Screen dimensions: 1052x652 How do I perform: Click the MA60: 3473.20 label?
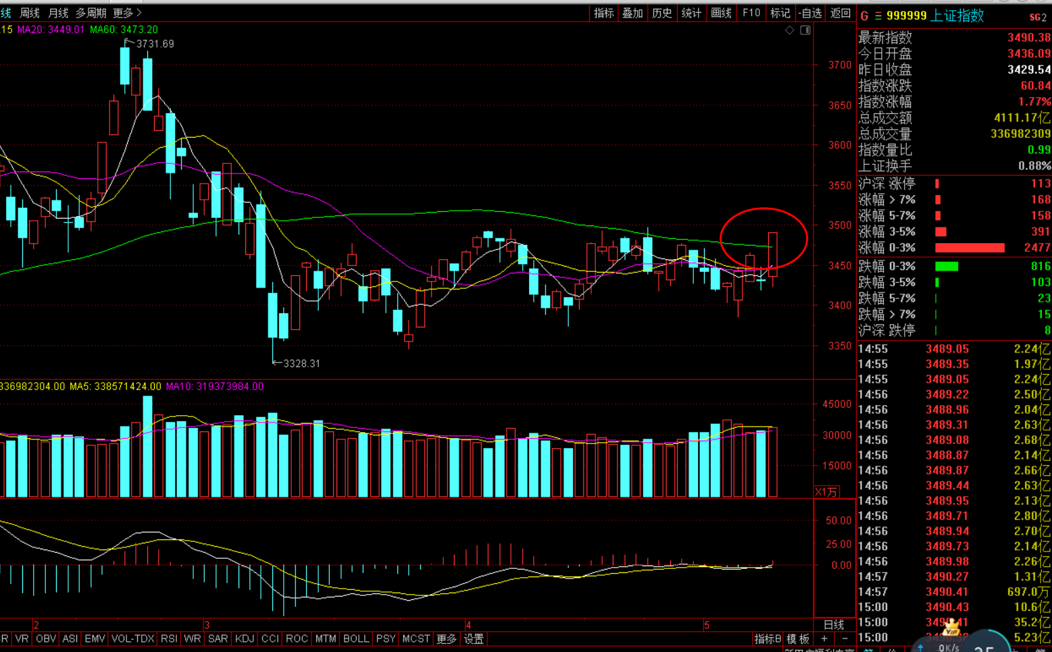coord(124,30)
